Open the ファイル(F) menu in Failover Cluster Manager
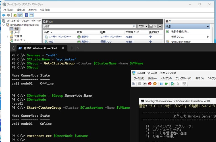 8,10
